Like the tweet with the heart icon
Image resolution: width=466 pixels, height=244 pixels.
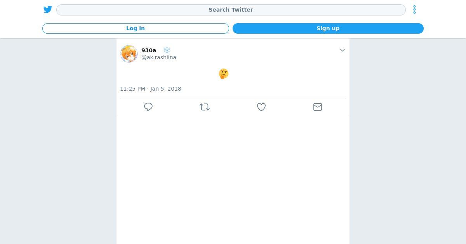tap(261, 107)
